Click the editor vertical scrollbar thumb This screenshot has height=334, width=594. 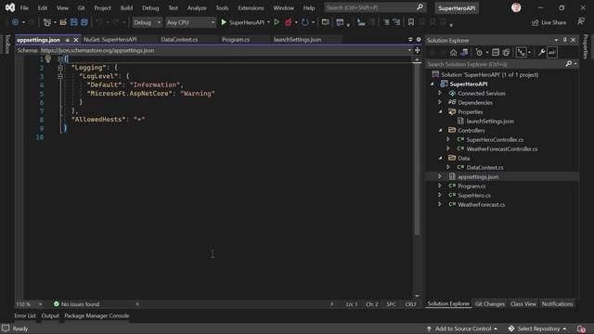point(417,149)
